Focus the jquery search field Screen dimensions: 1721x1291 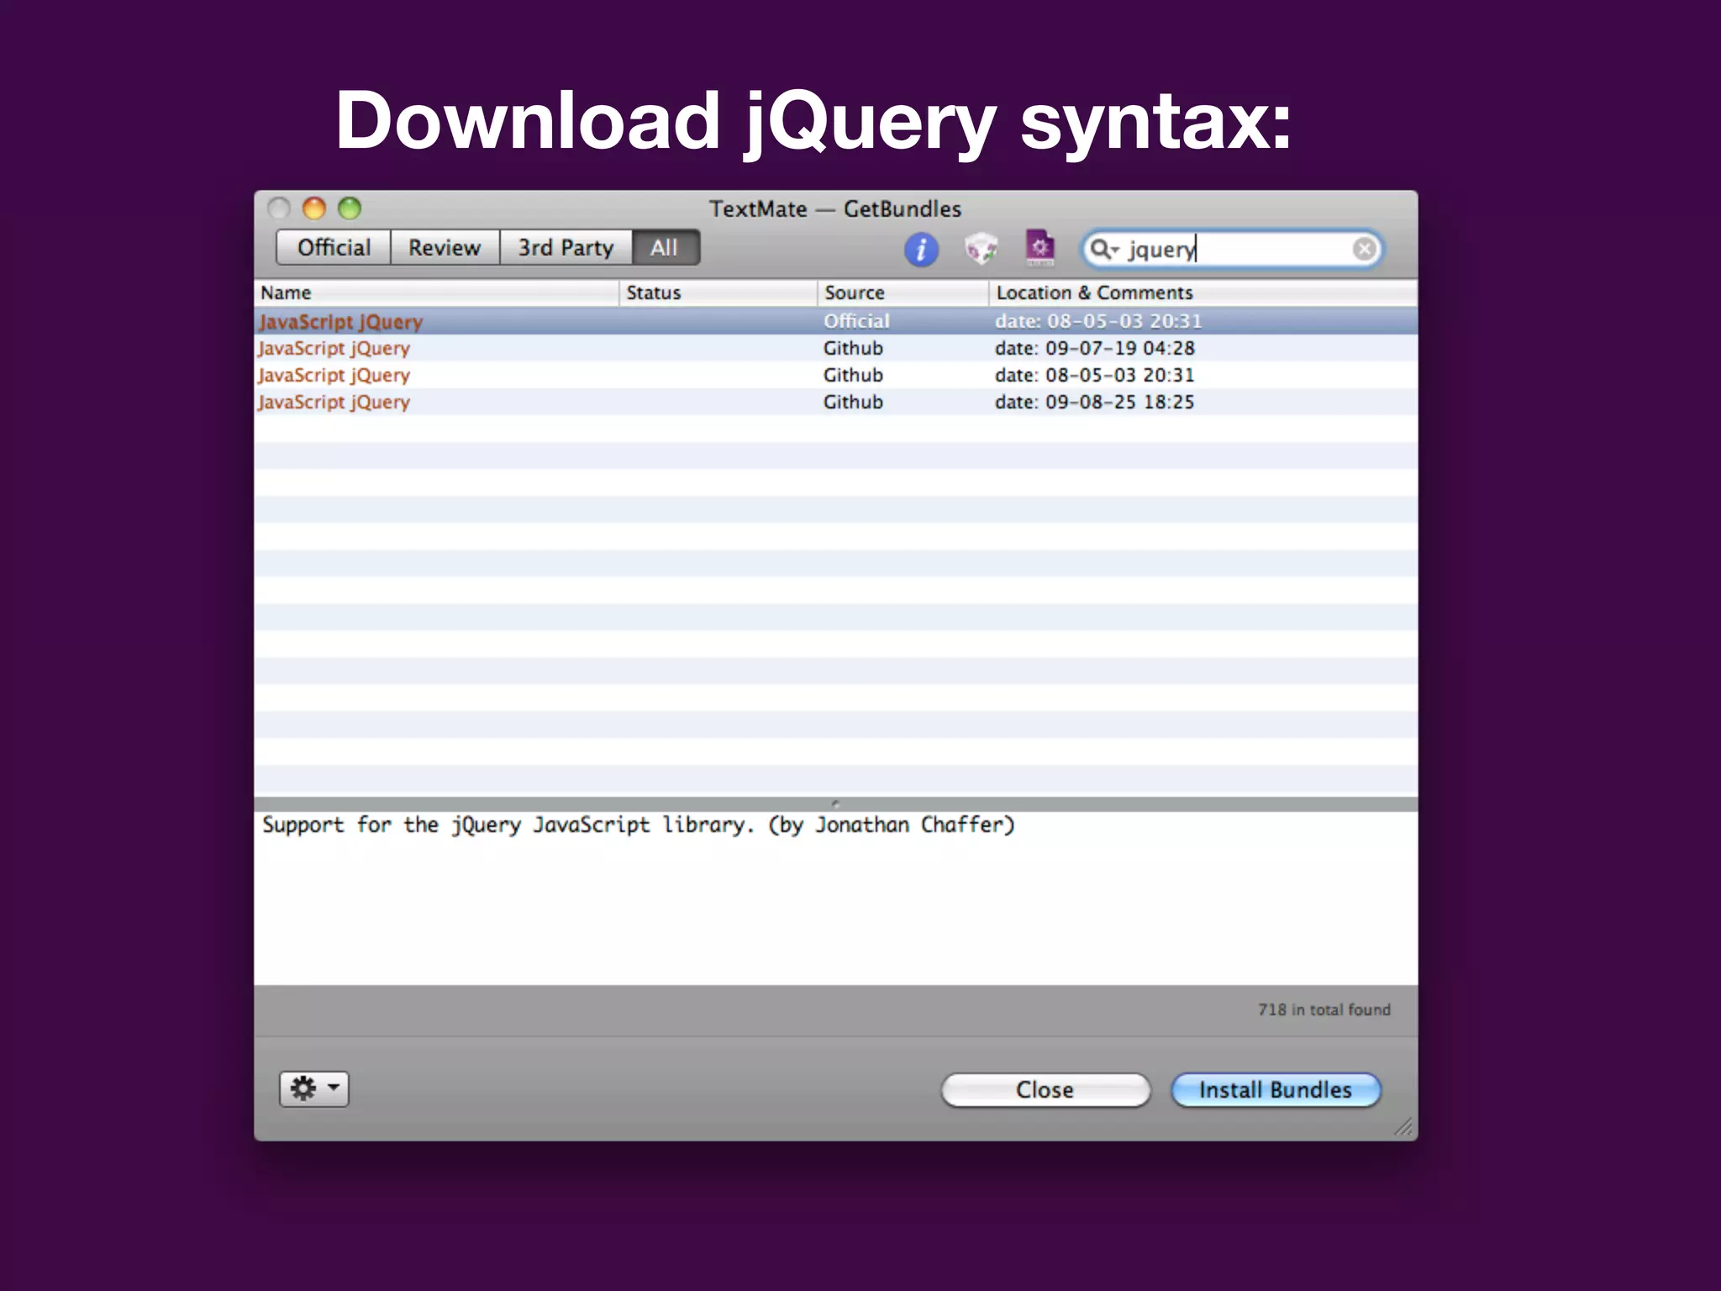pos(1232,250)
